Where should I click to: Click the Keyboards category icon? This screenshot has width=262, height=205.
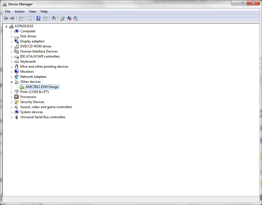(x=17, y=61)
